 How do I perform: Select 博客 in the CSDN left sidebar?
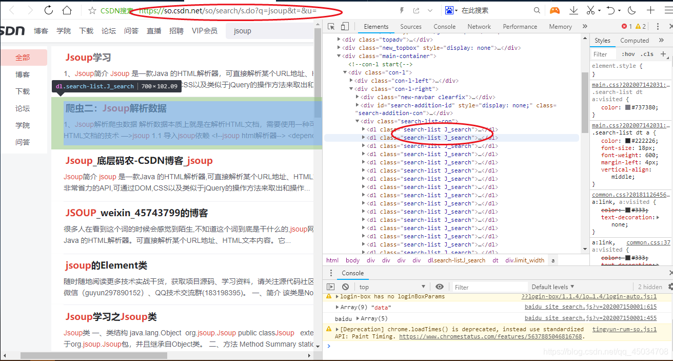pos(23,74)
